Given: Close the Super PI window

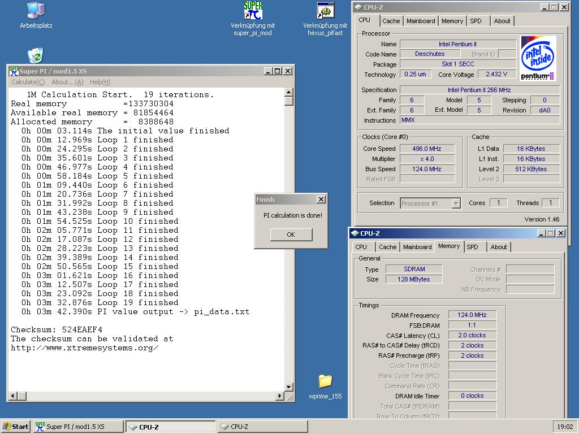Looking at the screenshot, I should (288, 71).
